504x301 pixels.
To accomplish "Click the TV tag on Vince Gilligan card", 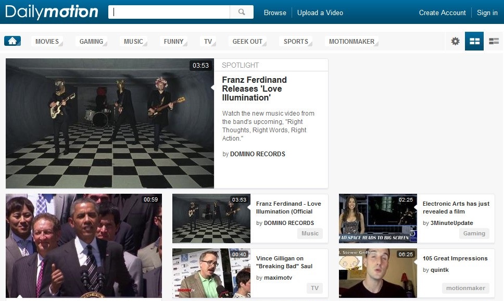I will (314, 288).
